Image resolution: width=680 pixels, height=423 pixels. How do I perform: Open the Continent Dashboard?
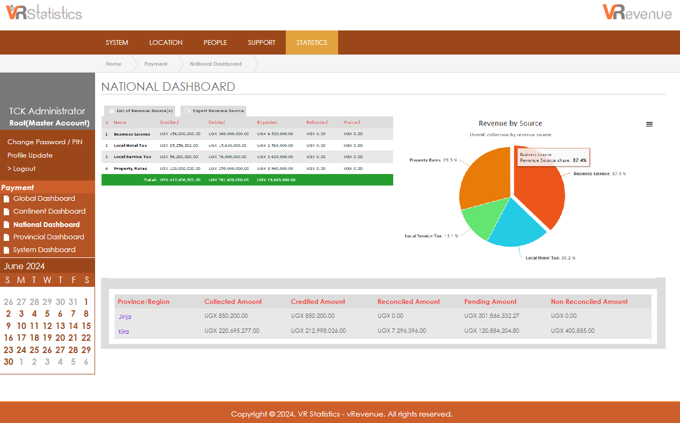pos(50,211)
